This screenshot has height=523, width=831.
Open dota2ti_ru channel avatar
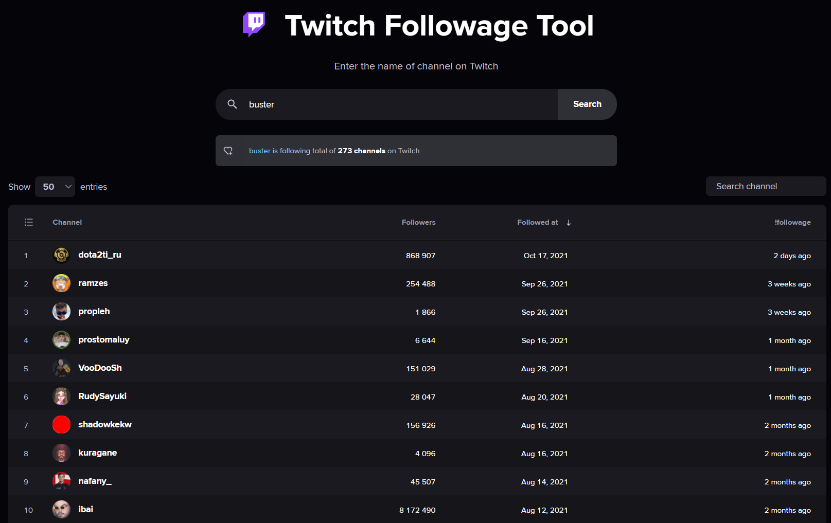(x=61, y=255)
